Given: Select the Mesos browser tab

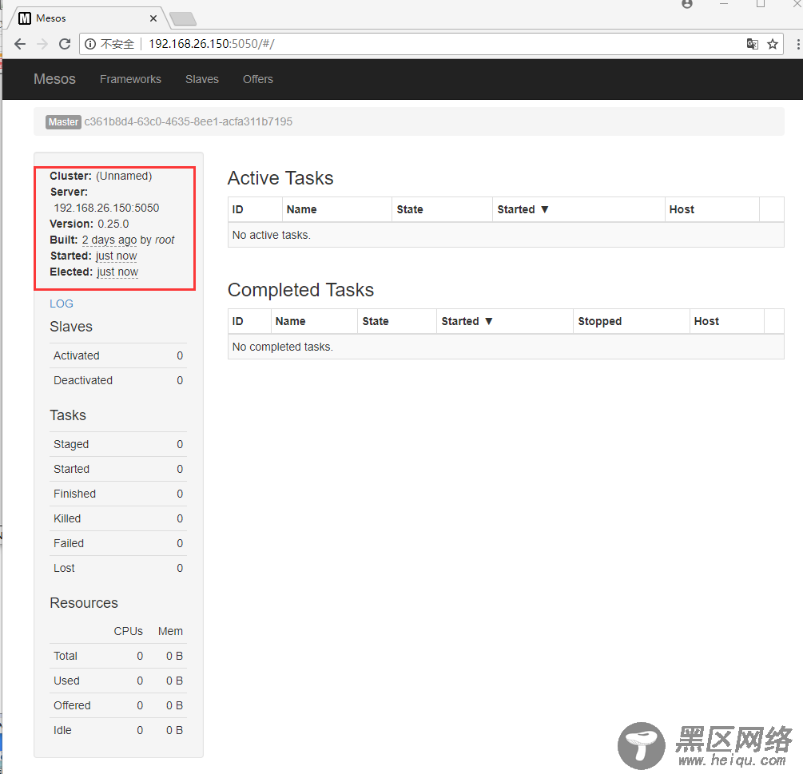Looking at the screenshot, I should 88,18.
